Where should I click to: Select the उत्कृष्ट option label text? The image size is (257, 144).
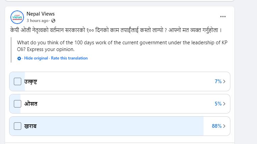point(31,81)
